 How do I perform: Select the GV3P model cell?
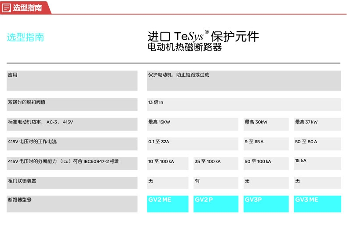pos(266,204)
